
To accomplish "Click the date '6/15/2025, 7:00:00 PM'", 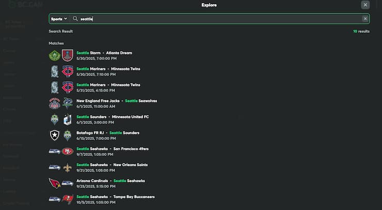I will (x=96, y=138).
